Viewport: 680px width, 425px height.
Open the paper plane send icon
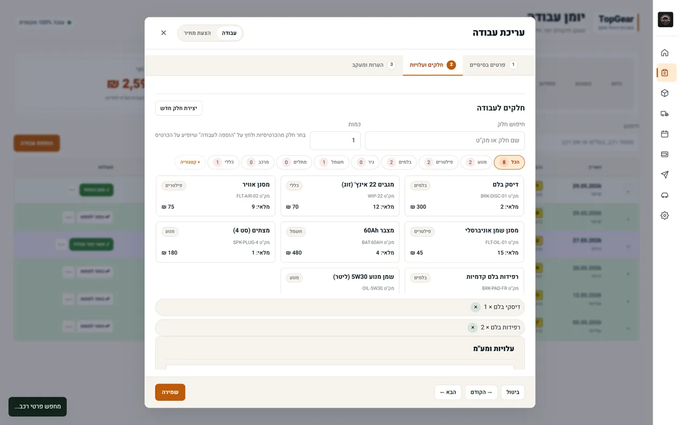[x=665, y=175]
